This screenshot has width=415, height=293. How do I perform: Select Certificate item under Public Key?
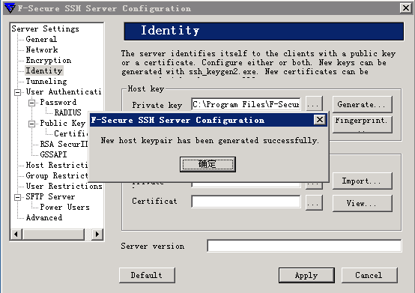click(x=70, y=133)
